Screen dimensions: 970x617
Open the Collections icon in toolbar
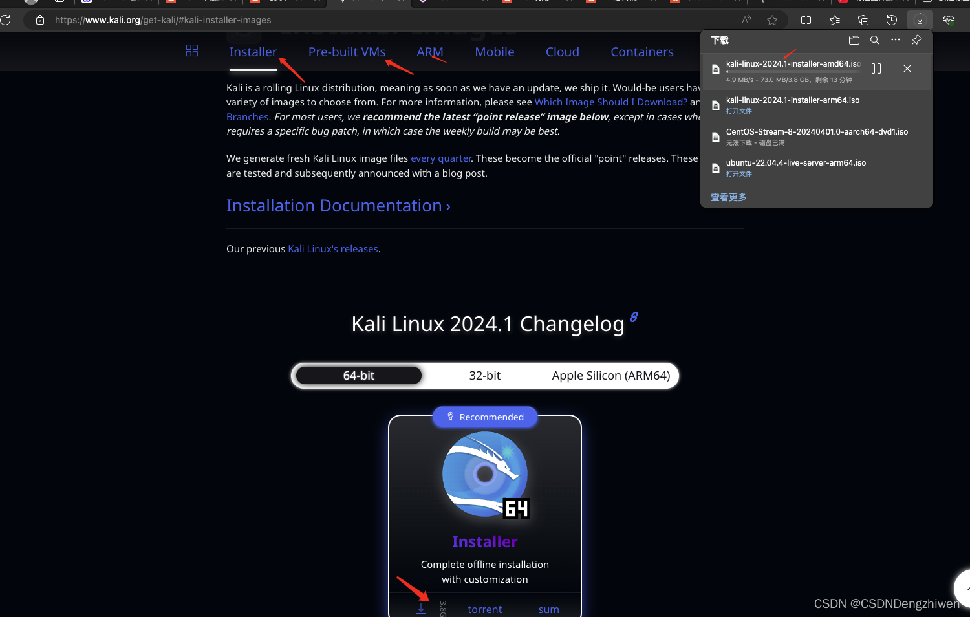pyautogui.click(x=863, y=20)
